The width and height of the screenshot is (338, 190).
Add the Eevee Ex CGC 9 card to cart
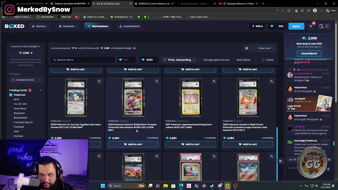click(x=248, y=144)
